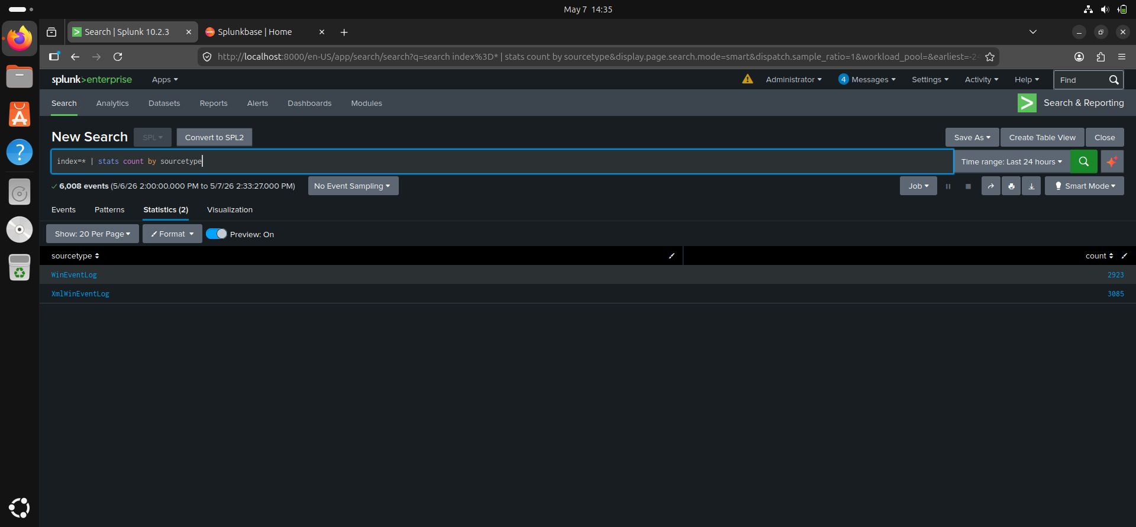Open the Dashboards navigation item
1136x527 pixels.
tap(309, 103)
